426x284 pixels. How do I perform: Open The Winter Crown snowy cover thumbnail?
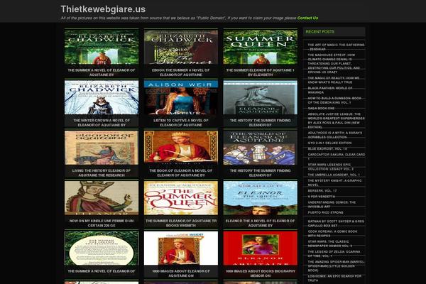click(x=102, y=97)
